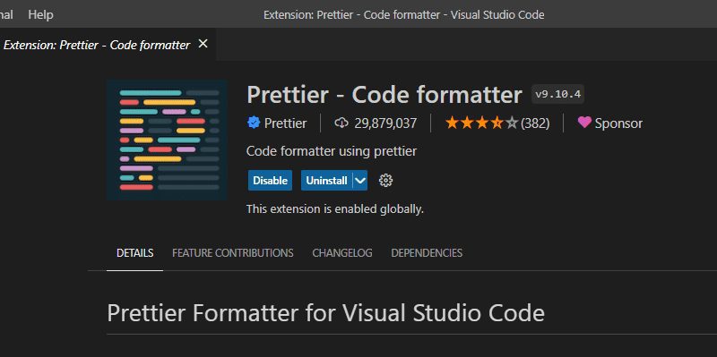The height and width of the screenshot is (357, 717).
Task: Open the Changelog tab
Action: tap(342, 253)
